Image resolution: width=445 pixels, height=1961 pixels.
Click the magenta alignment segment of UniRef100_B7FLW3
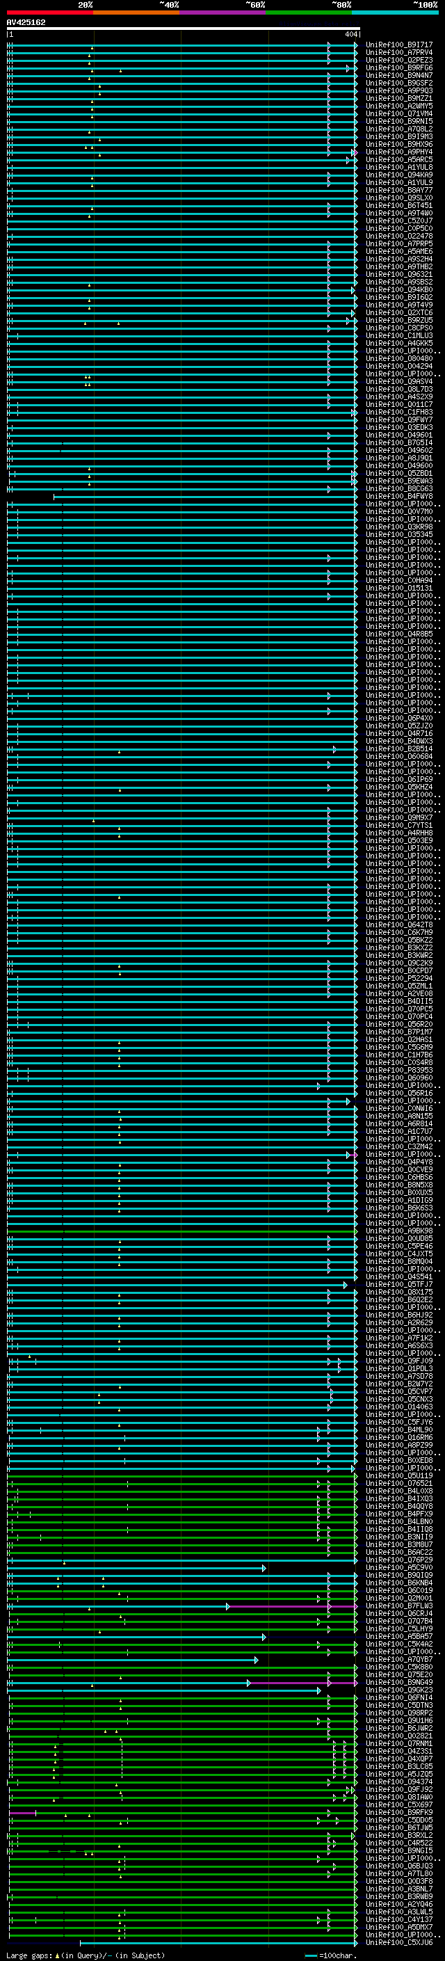[x=292, y=1606]
